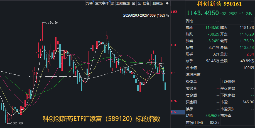Click the 总手 value 92.46万
Image resolution: width=255 pixels, height=128 pixels.
click(x=213, y=61)
